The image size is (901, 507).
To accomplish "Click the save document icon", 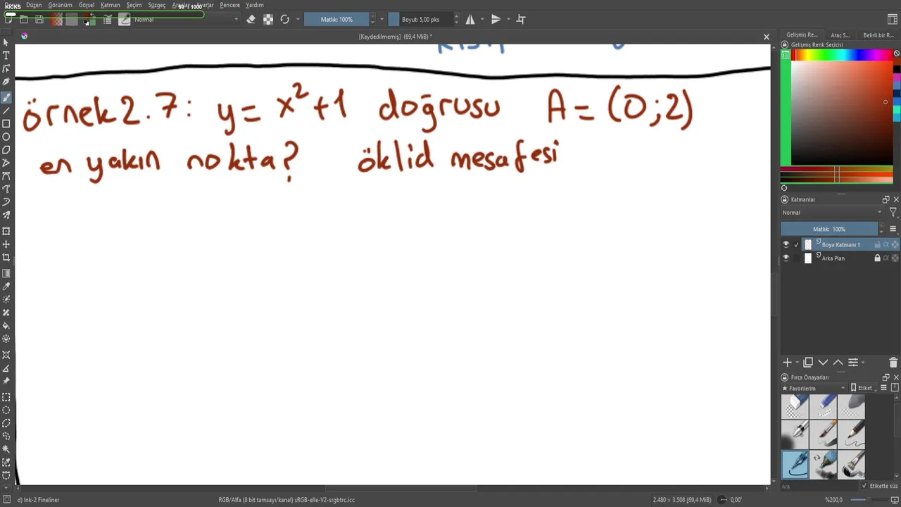I will click(39, 20).
